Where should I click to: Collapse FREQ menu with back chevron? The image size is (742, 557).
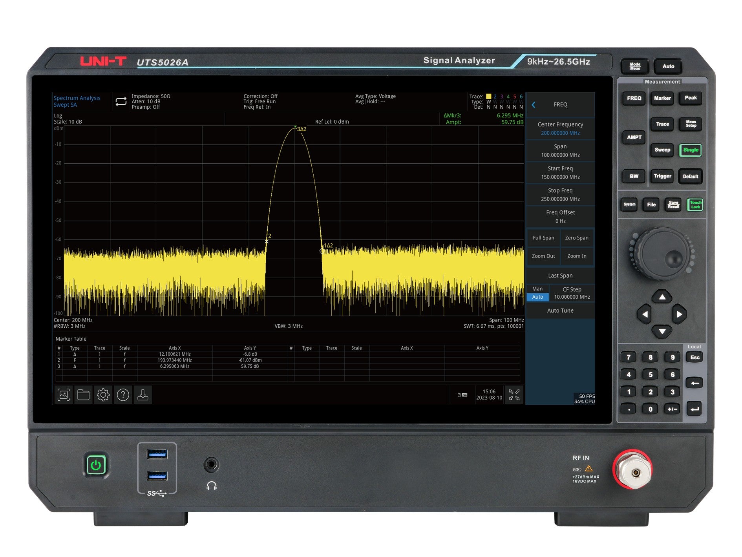534,105
